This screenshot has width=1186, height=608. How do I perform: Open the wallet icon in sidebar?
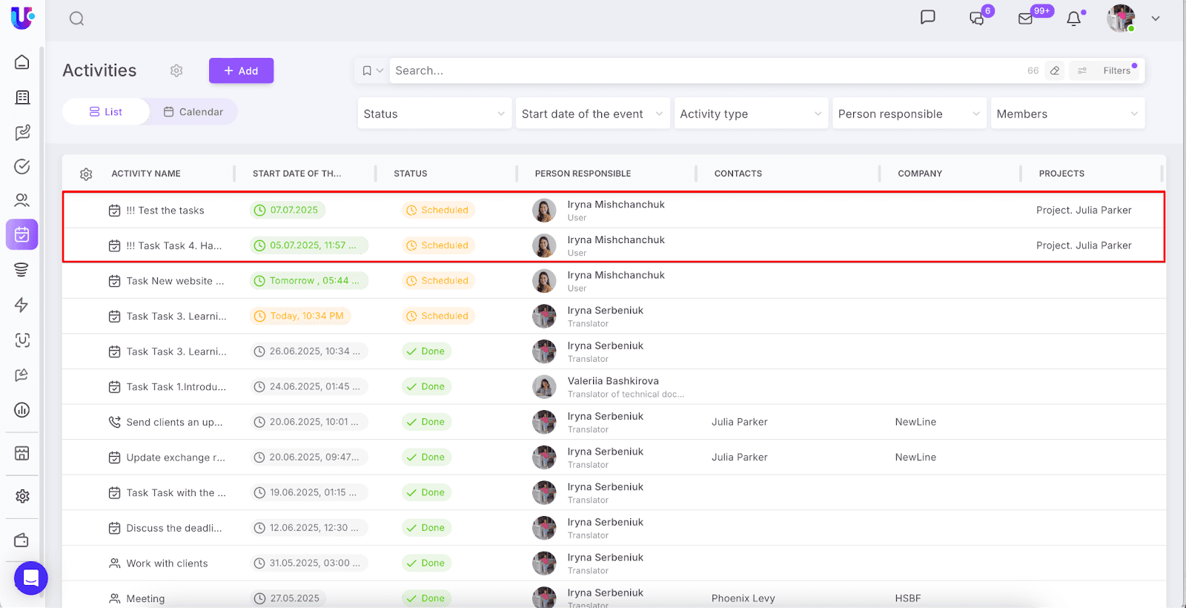coord(22,540)
